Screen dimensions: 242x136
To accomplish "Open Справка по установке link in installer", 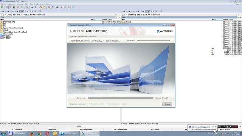I will [x=78, y=104].
